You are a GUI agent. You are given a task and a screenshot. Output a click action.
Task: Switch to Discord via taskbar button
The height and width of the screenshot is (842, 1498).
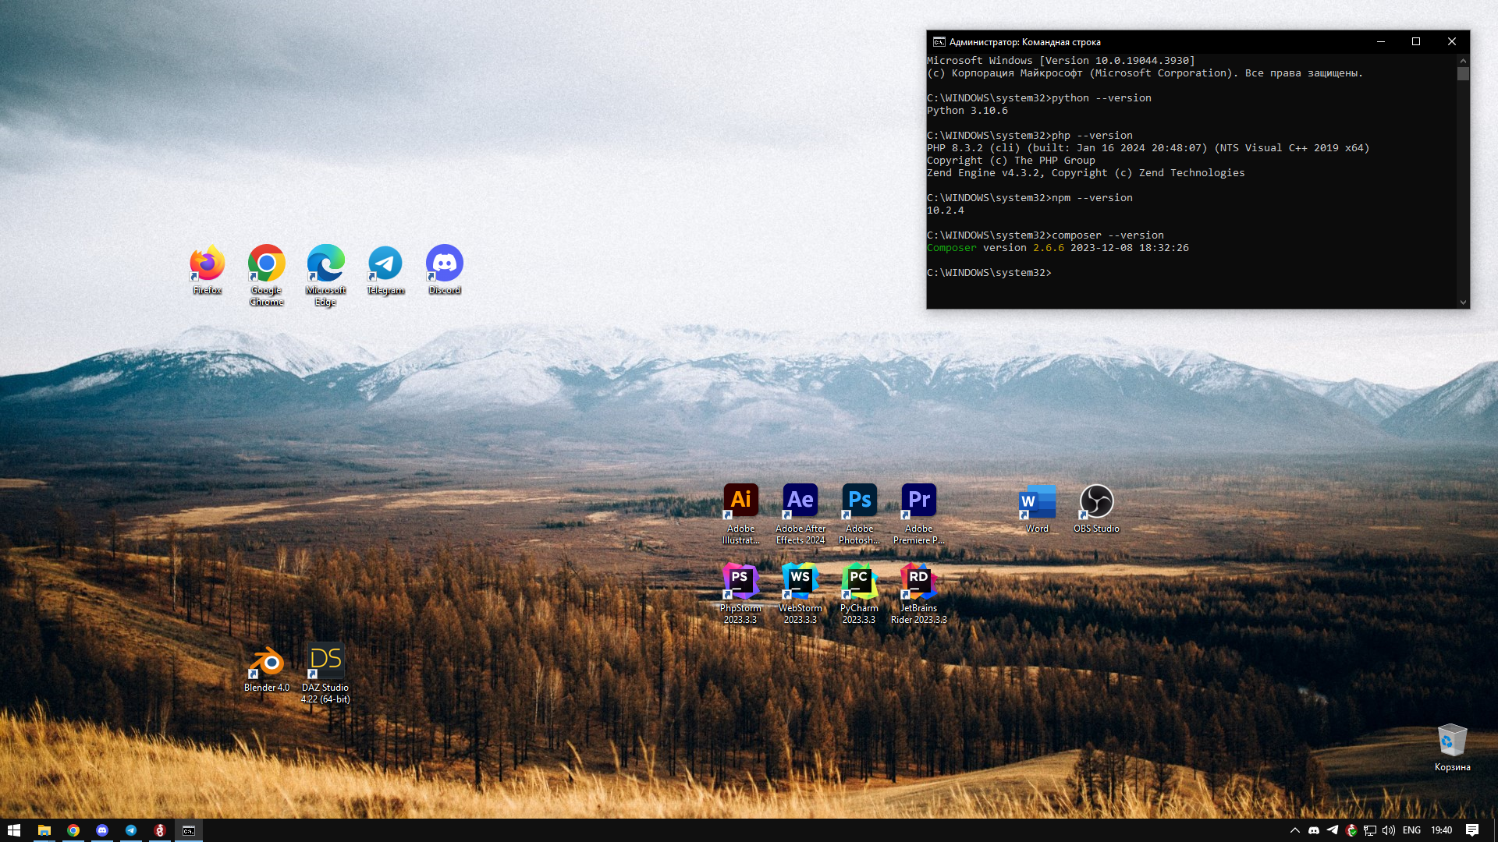click(102, 830)
